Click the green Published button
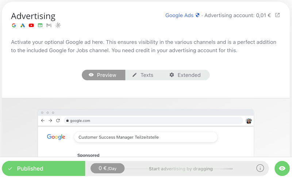Screen dimensions: 292x179 43,168
